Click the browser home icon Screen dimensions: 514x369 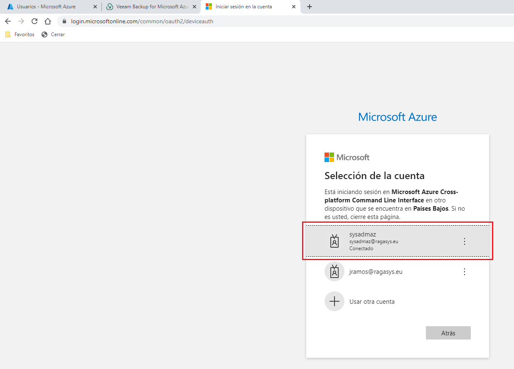48,21
